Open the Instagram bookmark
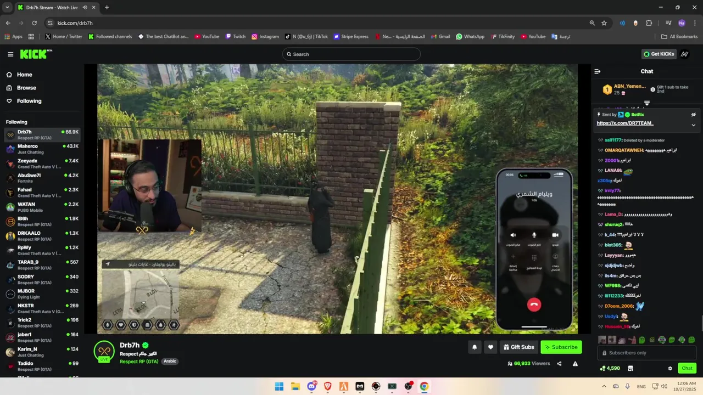Screen dimensions: 703x395 click(265, 37)
